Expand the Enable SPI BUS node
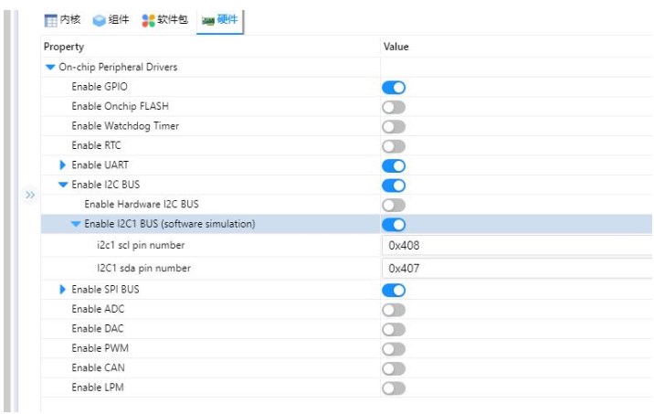This screenshot has height=414, width=654. tap(63, 290)
